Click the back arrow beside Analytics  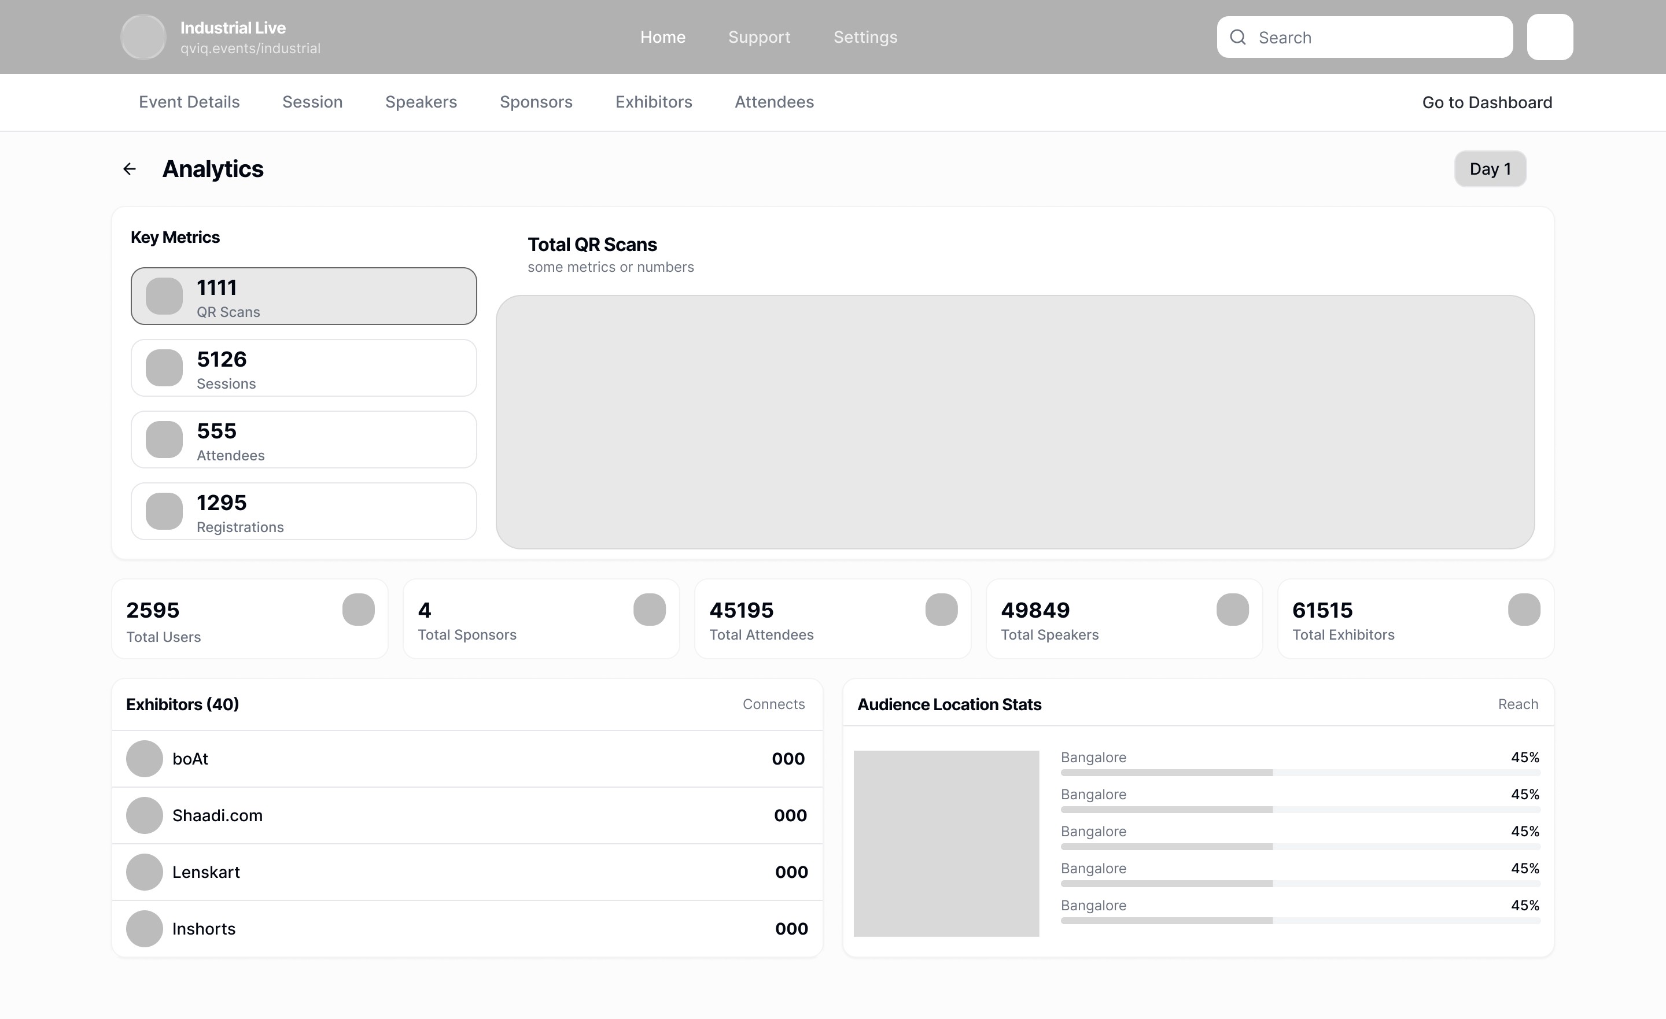pyautogui.click(x=129, y=169)
